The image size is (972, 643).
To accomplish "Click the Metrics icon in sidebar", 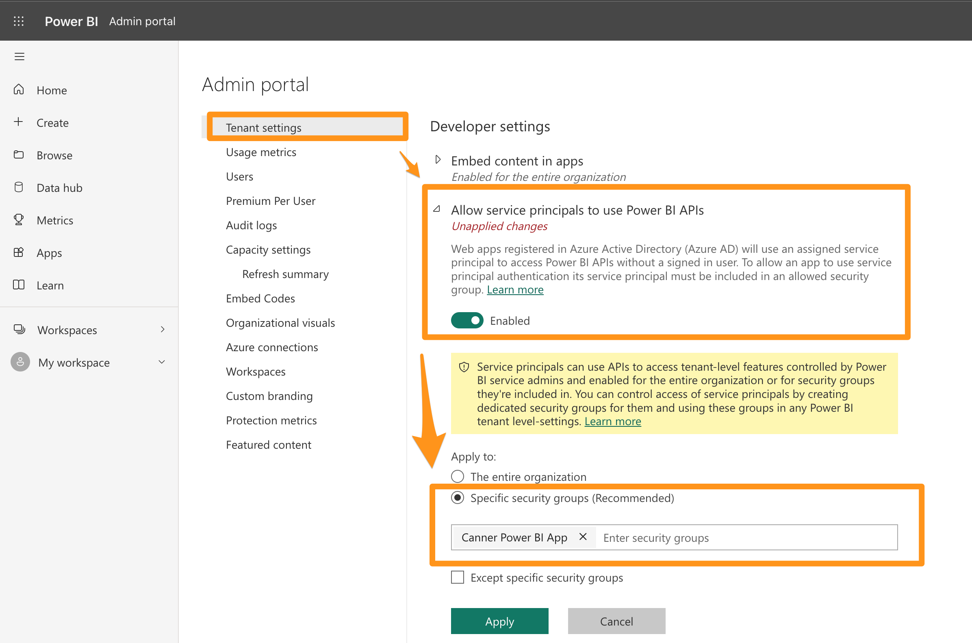I will (19, 220).
